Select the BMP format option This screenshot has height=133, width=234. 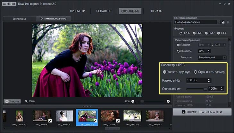210,33
